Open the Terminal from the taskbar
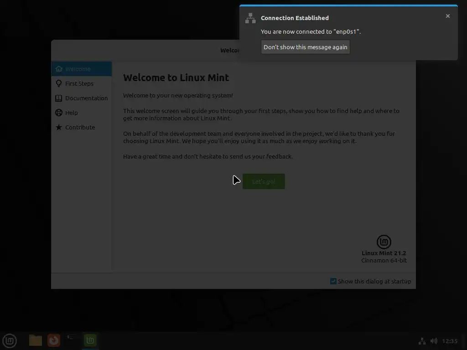 click(x=72, y=340)
